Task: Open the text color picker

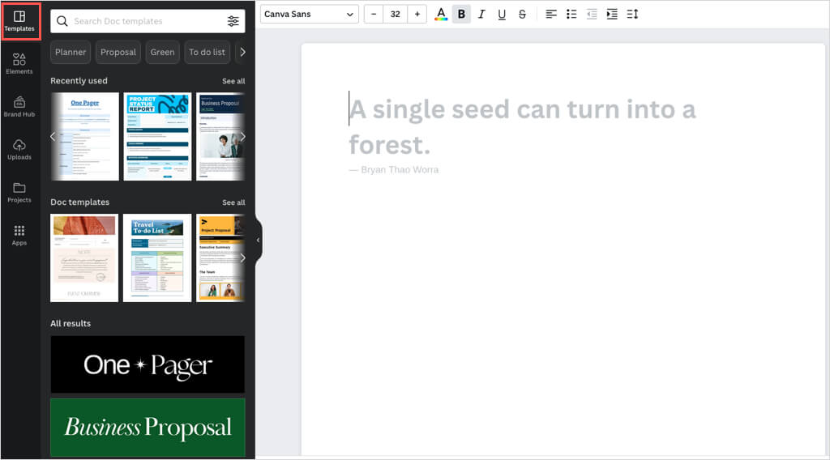Action: coord(440,15)
